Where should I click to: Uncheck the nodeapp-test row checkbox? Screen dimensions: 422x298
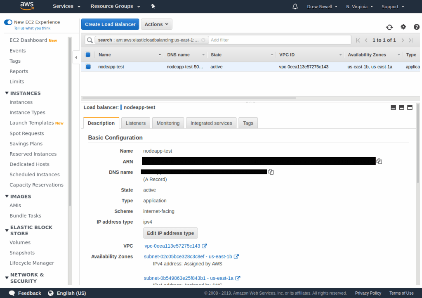coord(88,66)
